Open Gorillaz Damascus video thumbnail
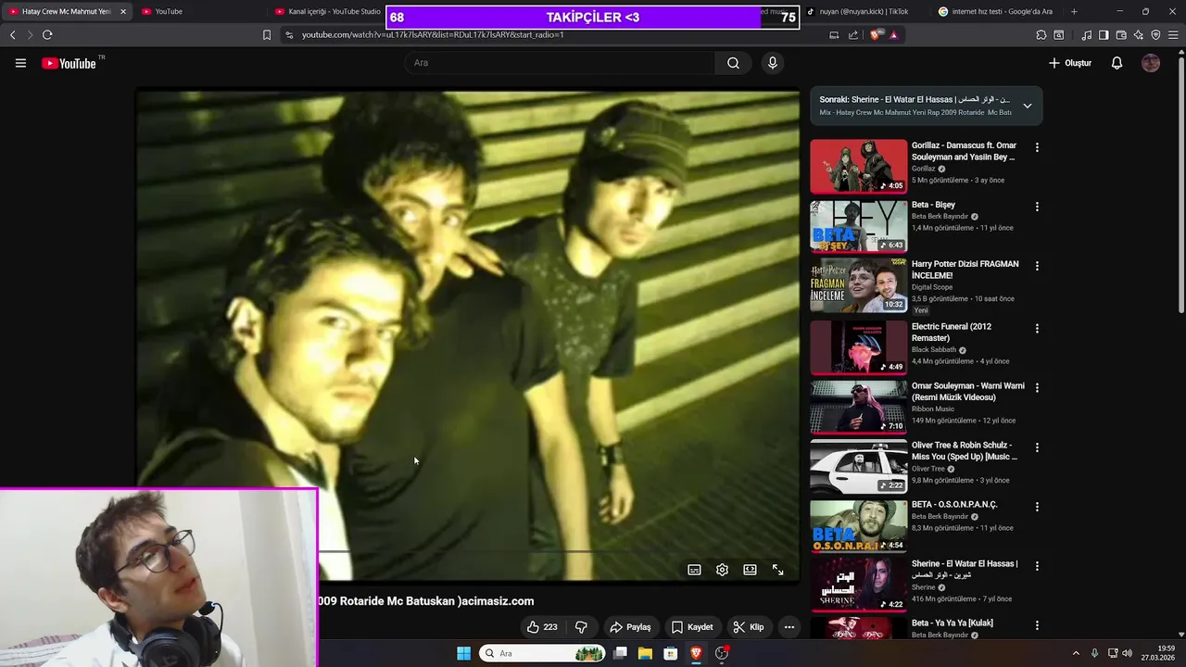 [x=859, y=167]
